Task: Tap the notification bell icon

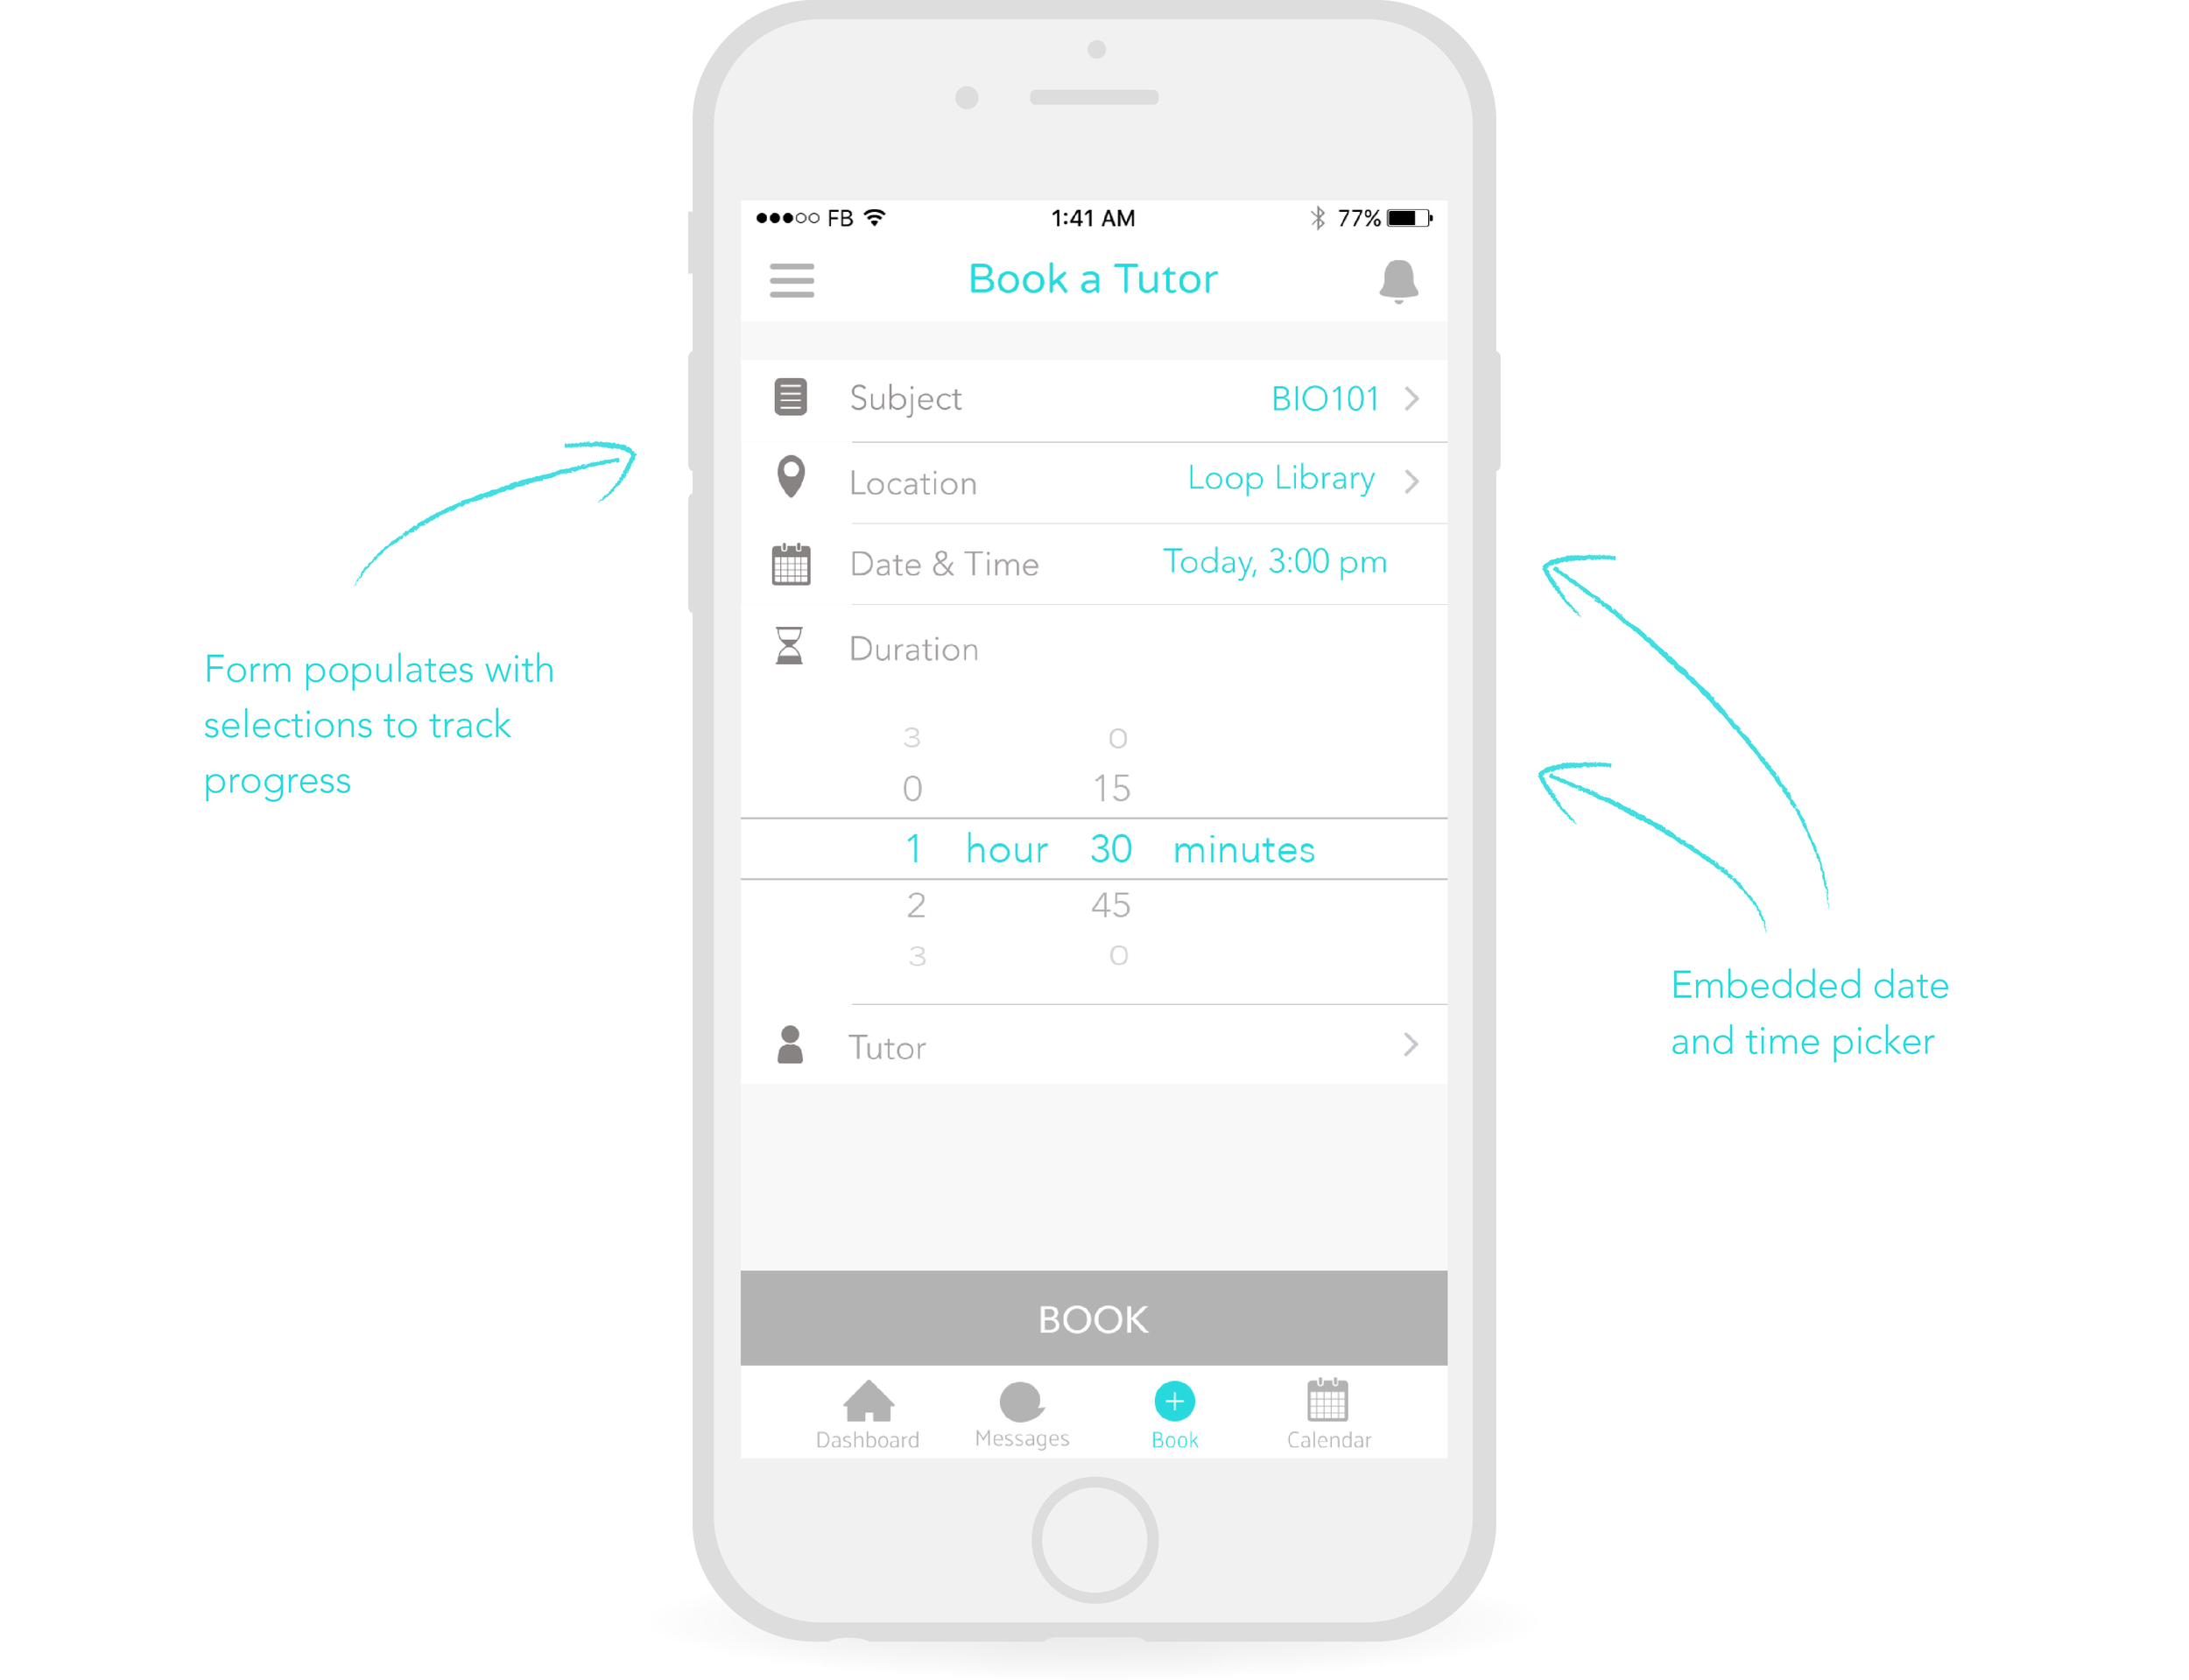Action: pos(1400,283)
